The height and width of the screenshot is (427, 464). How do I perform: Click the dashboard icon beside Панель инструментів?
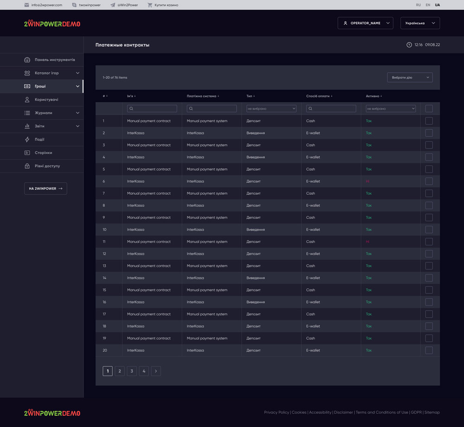27,60
